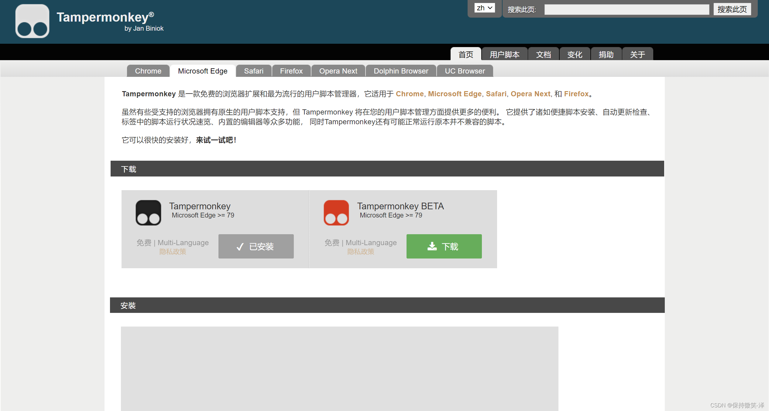The height and width of the screenshot is (411, 769).
Task: Open 隐私政策 link under Tampermonkey BETA
Action: click(361, 252)
